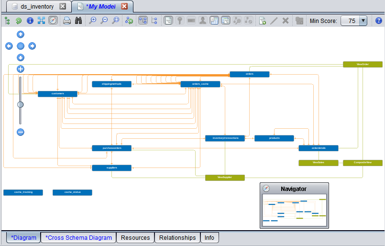Toggle the connected nodes layout button
Viewport: 385px width, 246px height.
pos(143,21)
